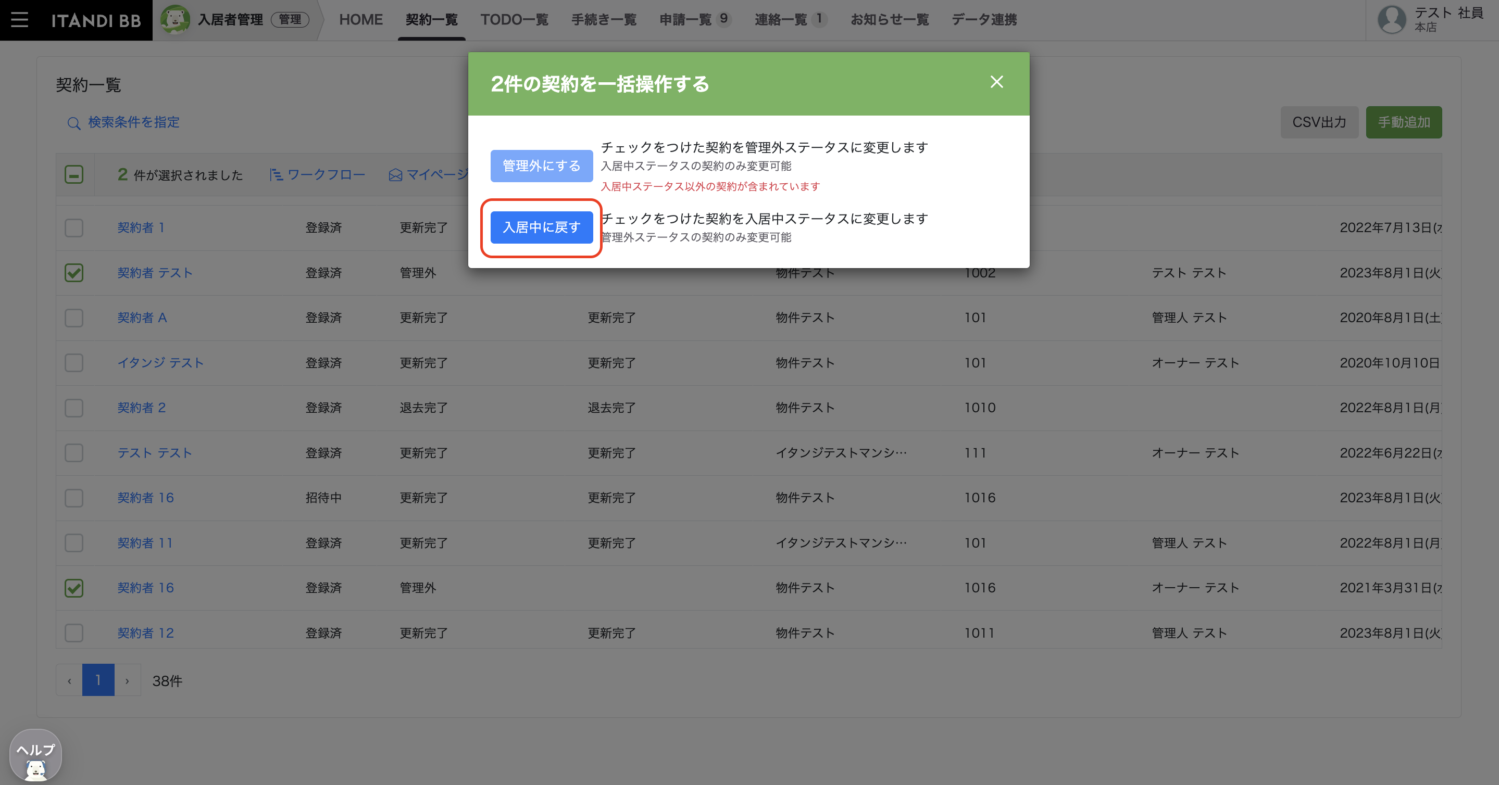The width and height of the screenshot is (1499, 785).
Task: Check the 契約者 1 row checkbox
Action: pos(74,227)
